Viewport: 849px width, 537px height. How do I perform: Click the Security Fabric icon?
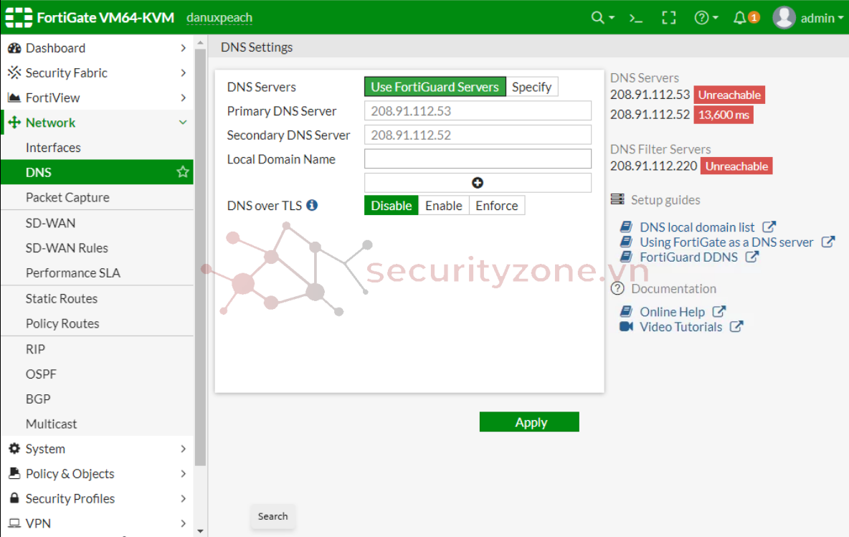point(14,72)
